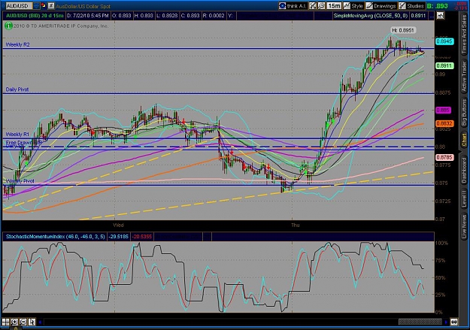Click the chart mode icon above price axis
Screen dimensions: 470x330
pos(440,16)
